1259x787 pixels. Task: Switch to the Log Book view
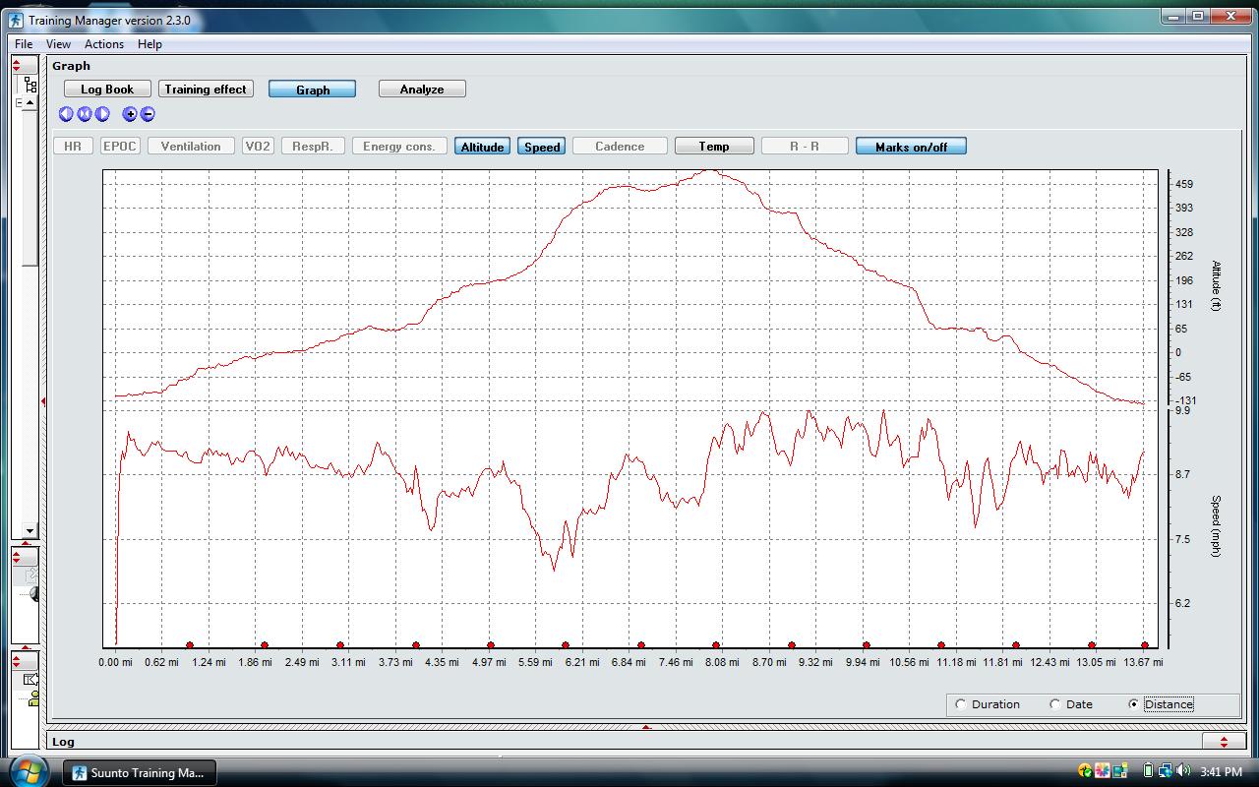(107, 90)
